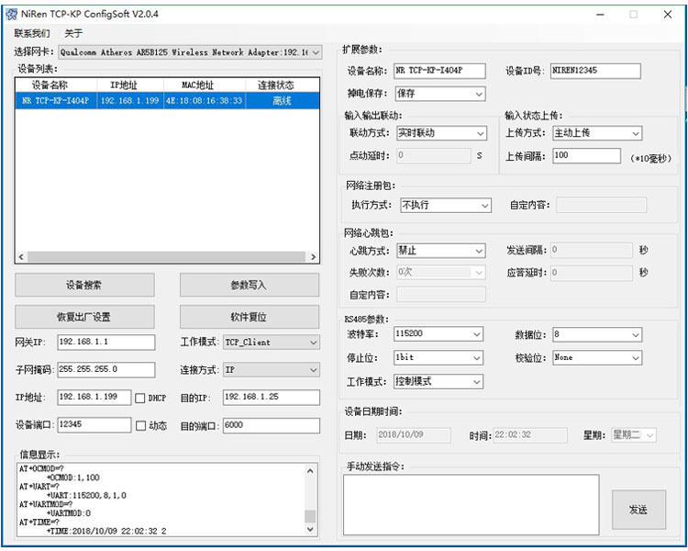This screenshot has height=551, width=688.
Task: Click the 恢复出厂设置 button
Action: click(x=84, y=317)
